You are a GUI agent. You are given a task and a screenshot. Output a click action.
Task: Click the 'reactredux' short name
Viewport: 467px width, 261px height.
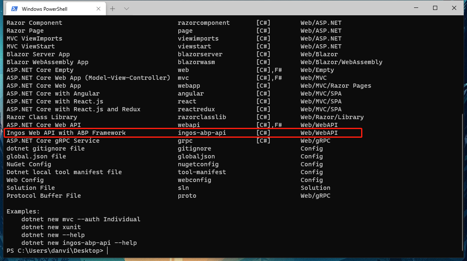point(196,109)
